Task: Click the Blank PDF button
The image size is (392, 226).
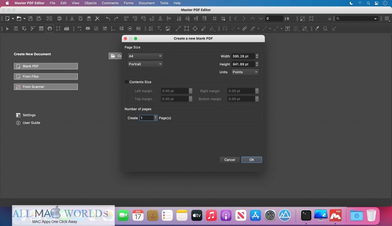Action: [x=46, y=66]
